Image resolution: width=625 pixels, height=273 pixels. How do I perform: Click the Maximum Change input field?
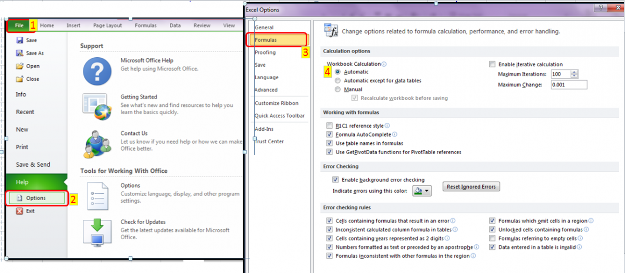[x=568, y=84]
